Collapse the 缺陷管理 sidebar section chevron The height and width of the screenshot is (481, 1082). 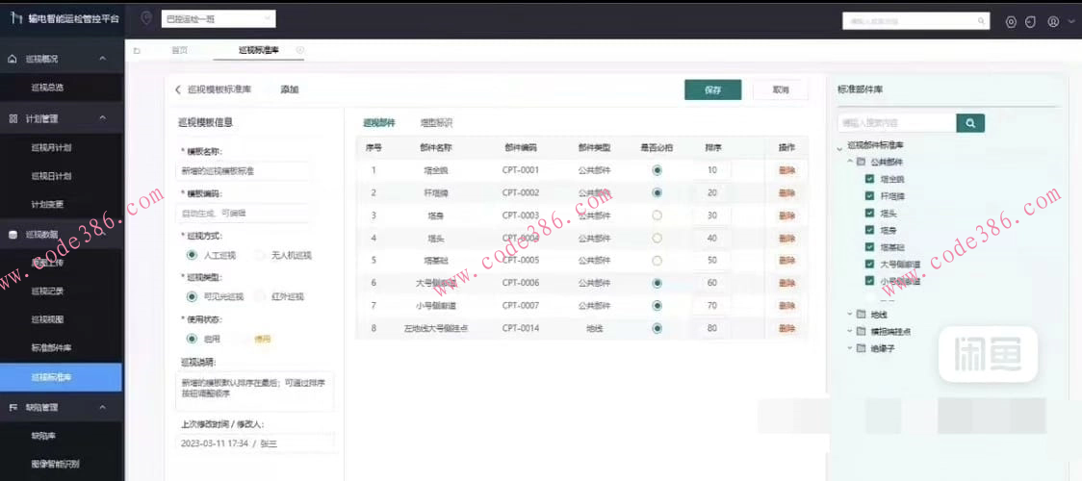102,408
